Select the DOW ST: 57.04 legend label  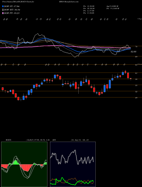[x=12, y=6]
